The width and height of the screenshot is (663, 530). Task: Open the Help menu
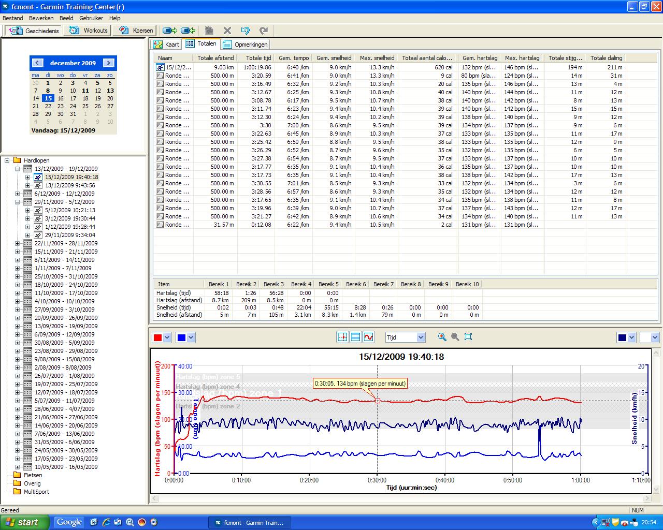pyautogui.click(x=114, y=18)
